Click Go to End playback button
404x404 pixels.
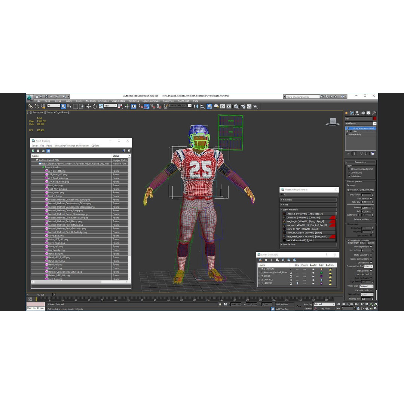pos(357,304)
